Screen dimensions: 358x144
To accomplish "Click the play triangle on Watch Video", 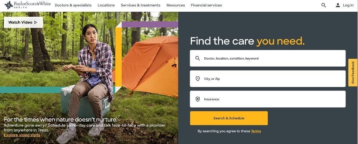I will (35, 22).
